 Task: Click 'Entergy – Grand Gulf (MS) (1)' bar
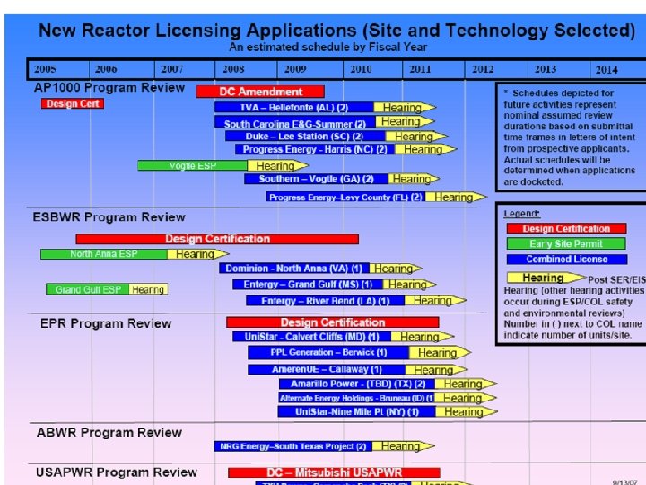(308, 285)
